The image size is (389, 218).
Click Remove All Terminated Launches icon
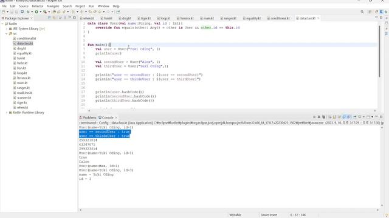click(x=324, y=117)
